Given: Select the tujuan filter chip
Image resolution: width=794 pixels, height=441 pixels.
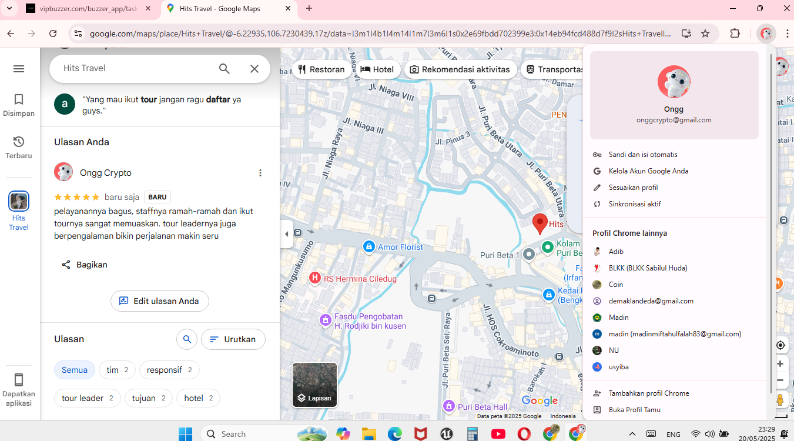Looking at the screenshot, I should (x=149, y=398).
